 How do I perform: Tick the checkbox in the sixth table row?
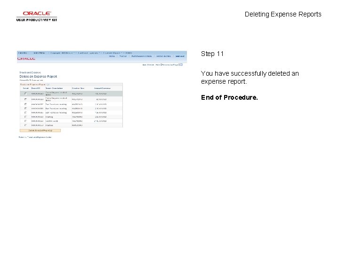coord(25,117)
